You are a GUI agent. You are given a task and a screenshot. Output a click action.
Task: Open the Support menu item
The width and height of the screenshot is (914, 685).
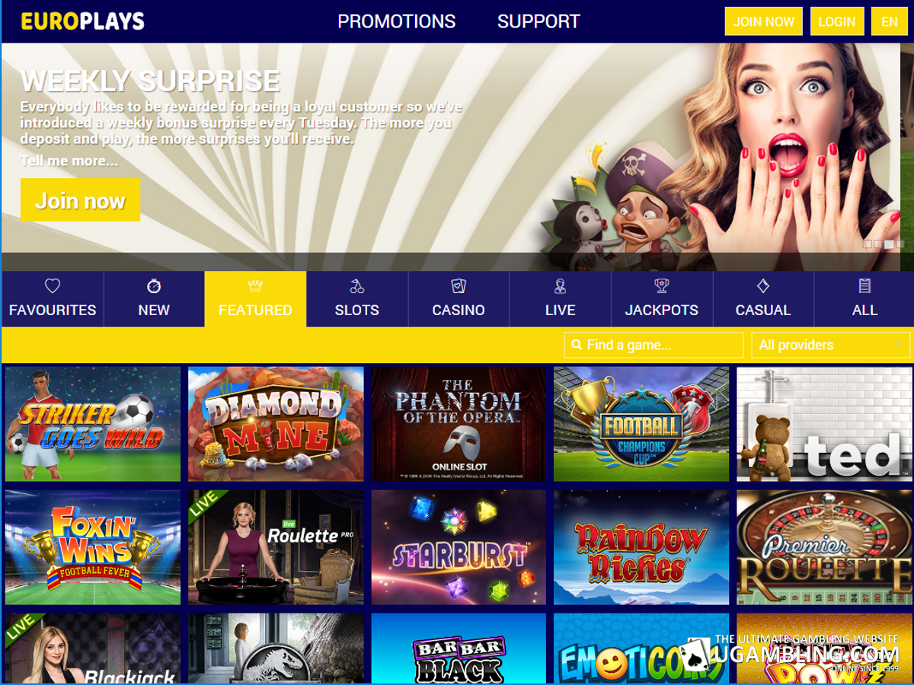pos(538,21)
